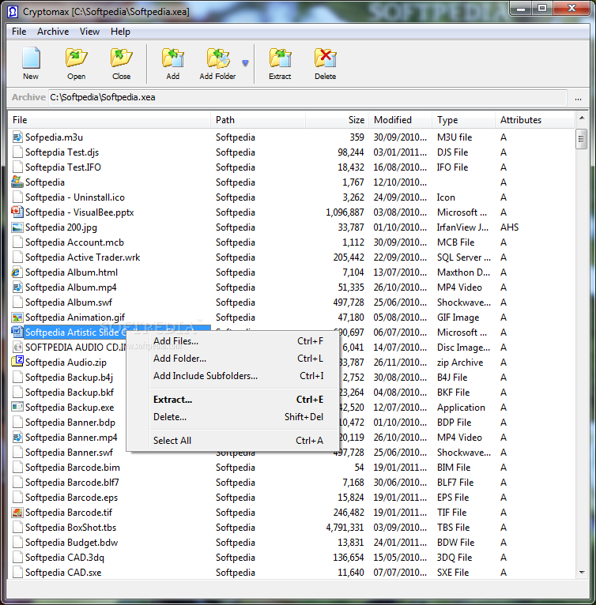This screenshot has height=605, width=596.
Task: Select Softpedia Album.swf file name
Action: [x=69, y=302]
